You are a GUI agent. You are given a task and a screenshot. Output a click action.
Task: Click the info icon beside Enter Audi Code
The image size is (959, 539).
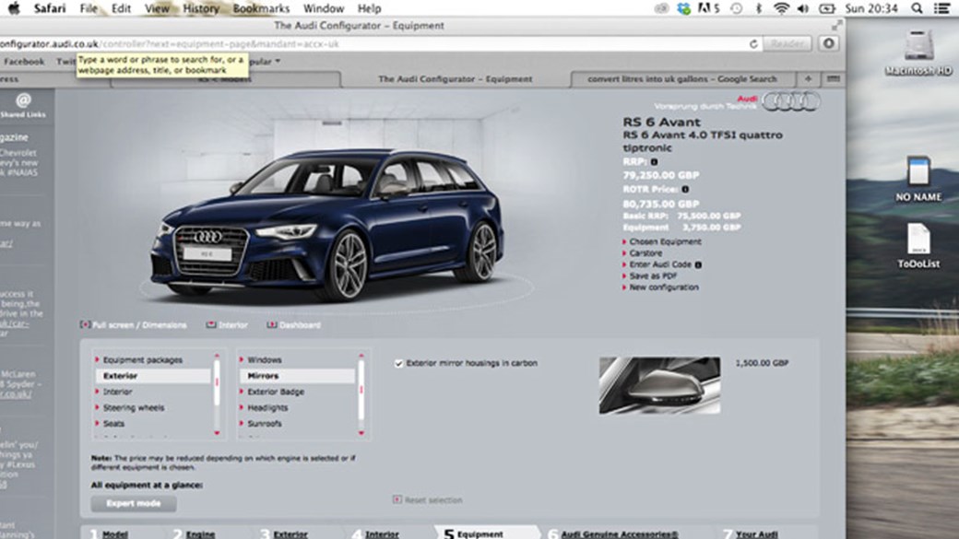click(x=698, y=264)
